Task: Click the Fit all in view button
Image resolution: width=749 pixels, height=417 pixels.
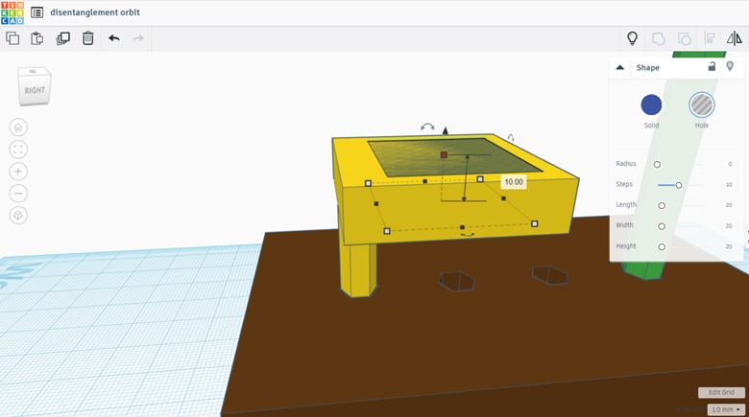Action: click(18, 150)
